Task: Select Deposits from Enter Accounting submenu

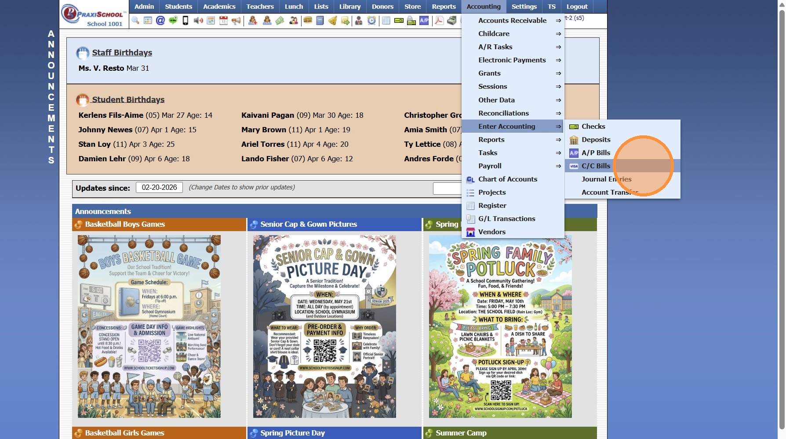Action: tap(622, 140)
